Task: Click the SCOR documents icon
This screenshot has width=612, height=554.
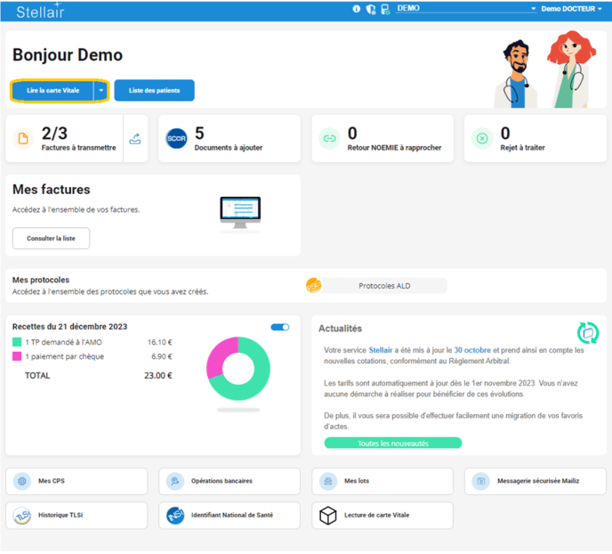Action: coord(176,139)
